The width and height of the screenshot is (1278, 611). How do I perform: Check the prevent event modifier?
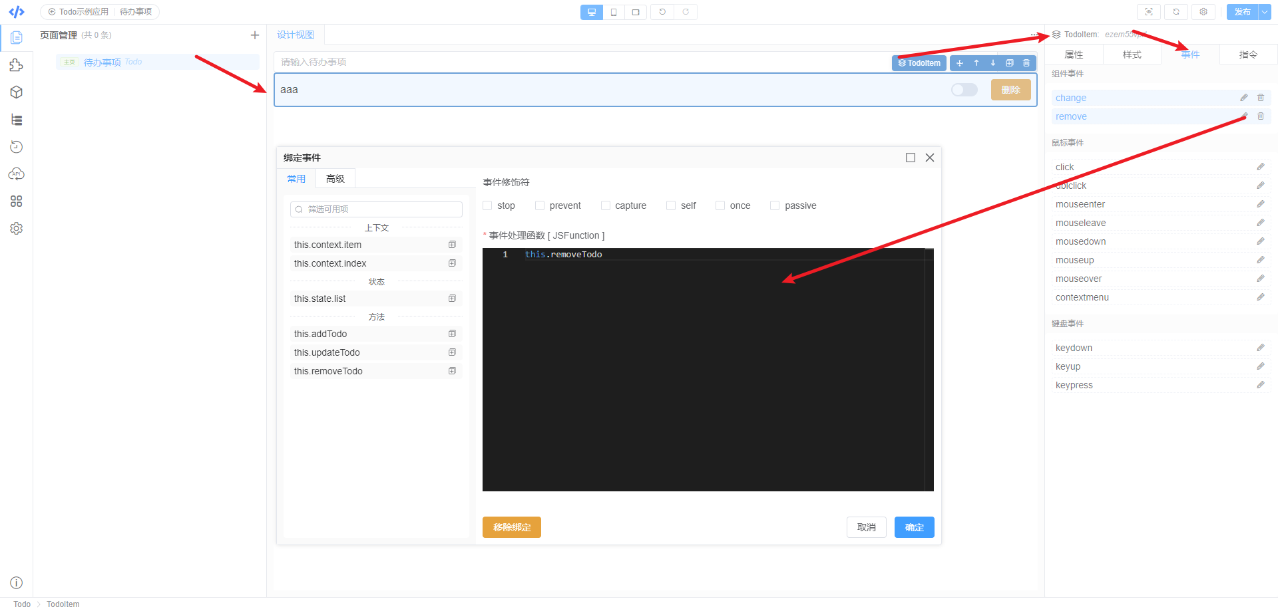(x=540, y=205)
